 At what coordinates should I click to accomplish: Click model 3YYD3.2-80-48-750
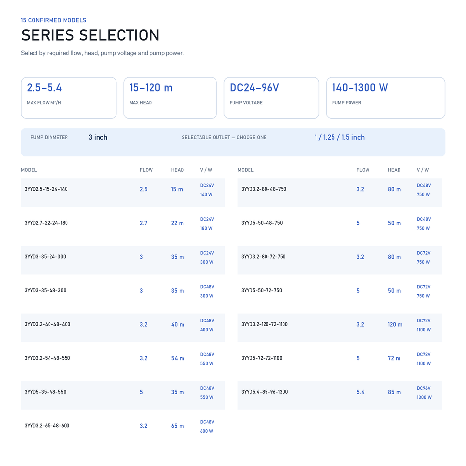pyautogui.click(x=339, y=193)
